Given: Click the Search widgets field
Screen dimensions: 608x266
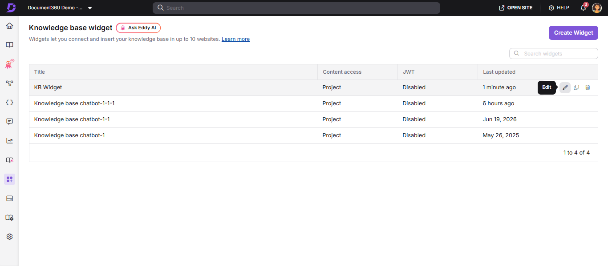Looking at the screenshot, I should [x=554, y=53].
